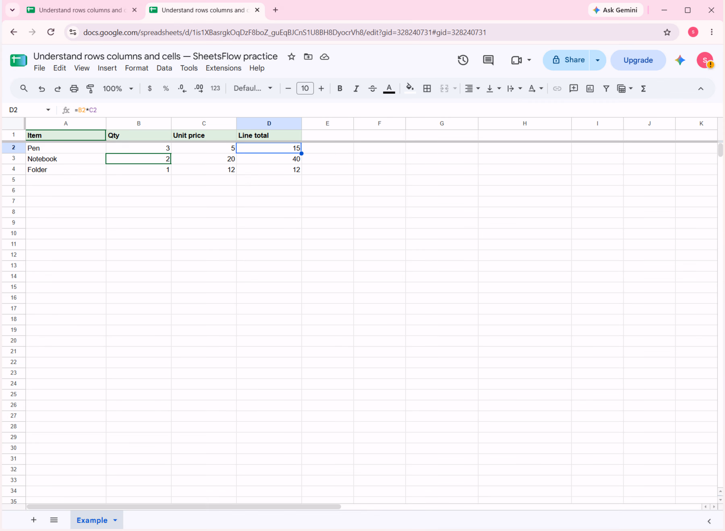Click the font size input field

305,89
